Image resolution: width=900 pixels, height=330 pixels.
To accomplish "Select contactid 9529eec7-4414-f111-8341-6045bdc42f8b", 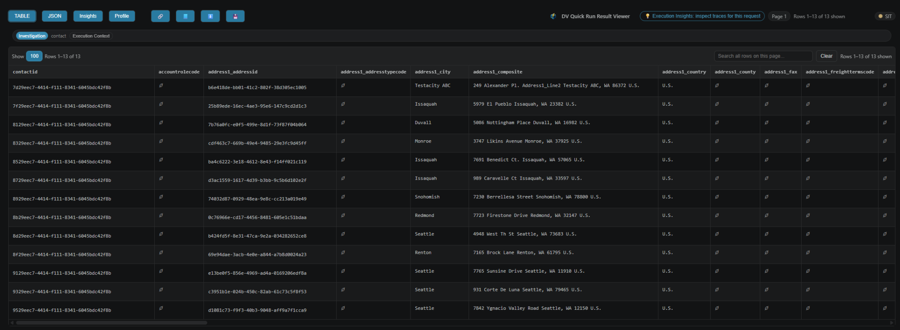I will [62, 310].
